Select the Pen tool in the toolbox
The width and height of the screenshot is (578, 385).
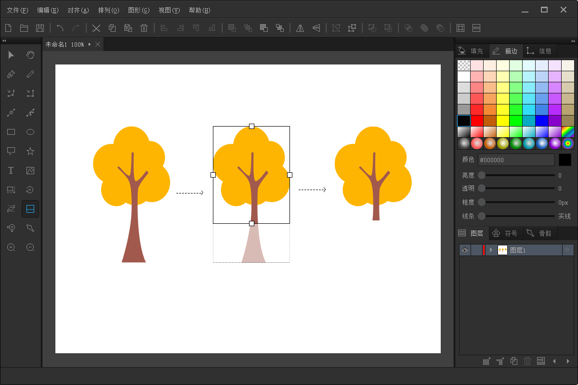click(11, 74)
